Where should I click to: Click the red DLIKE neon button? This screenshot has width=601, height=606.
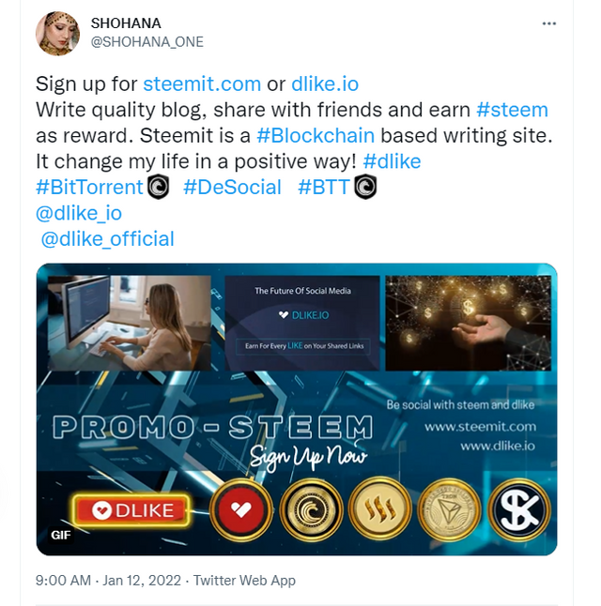[132, 510]
